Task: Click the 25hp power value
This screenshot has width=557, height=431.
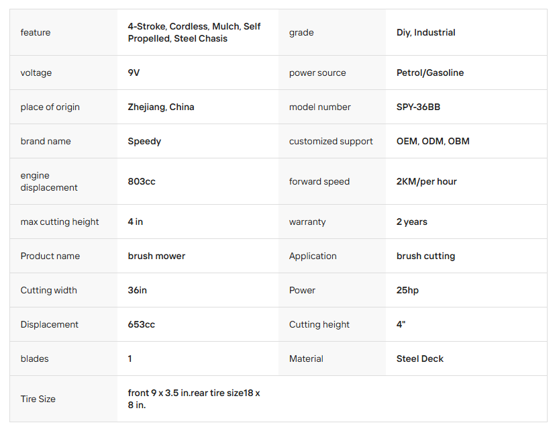Action: coord(407,290)
